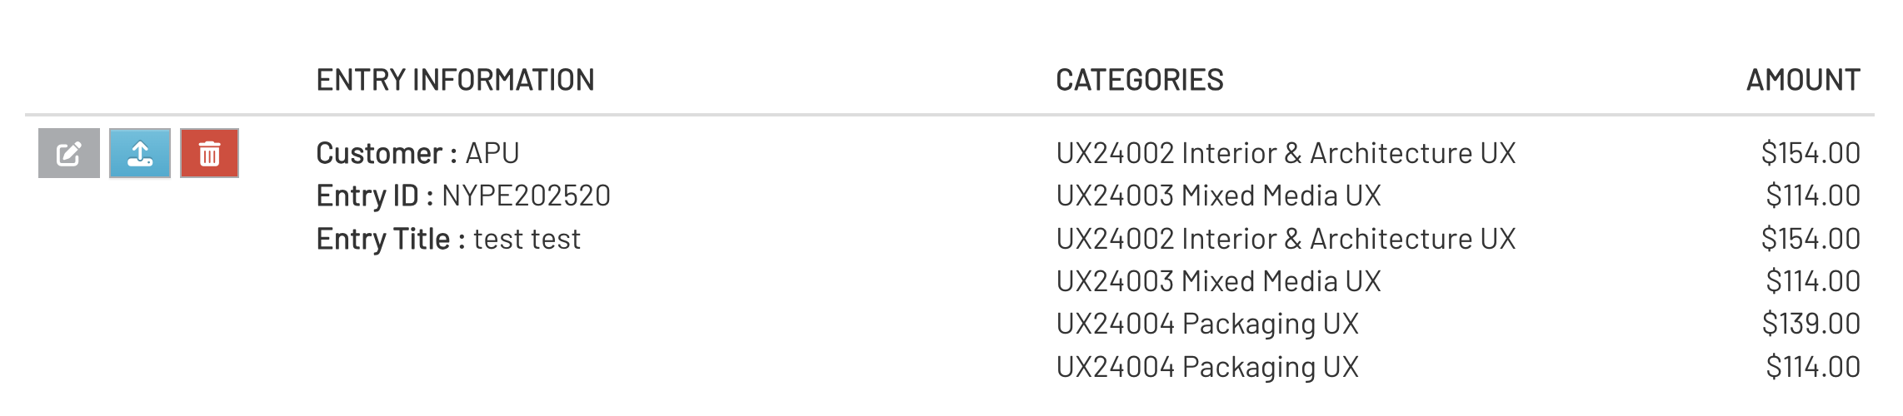The image size is (1903, 416).
Task: Click the CATEGORIES column header
Action: click(1140, 80)
